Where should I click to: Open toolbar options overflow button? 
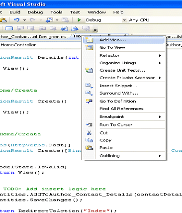95,30
